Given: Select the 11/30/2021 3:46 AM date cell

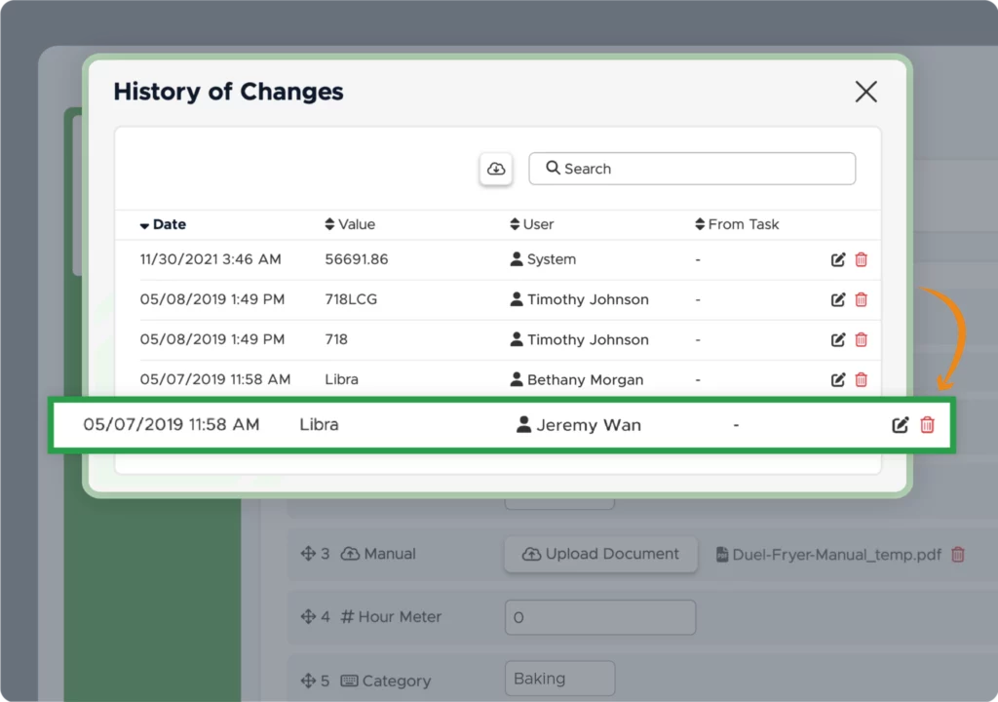Looking at the screenshot, I should (x=211, y=259).
